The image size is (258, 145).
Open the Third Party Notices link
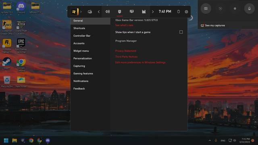[x=126, y=57]
